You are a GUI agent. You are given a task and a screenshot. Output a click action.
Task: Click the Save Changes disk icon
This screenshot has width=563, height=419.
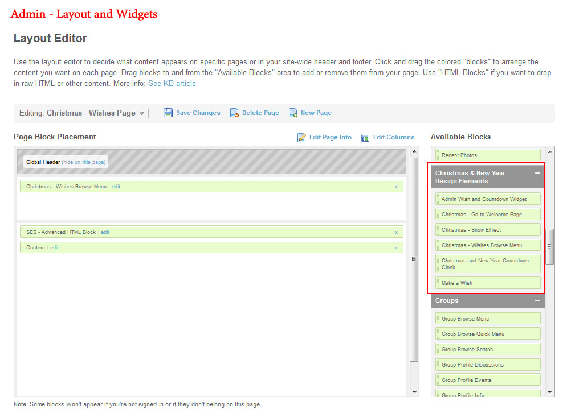[168, 113]
